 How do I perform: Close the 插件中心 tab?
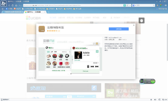[45, 12]
